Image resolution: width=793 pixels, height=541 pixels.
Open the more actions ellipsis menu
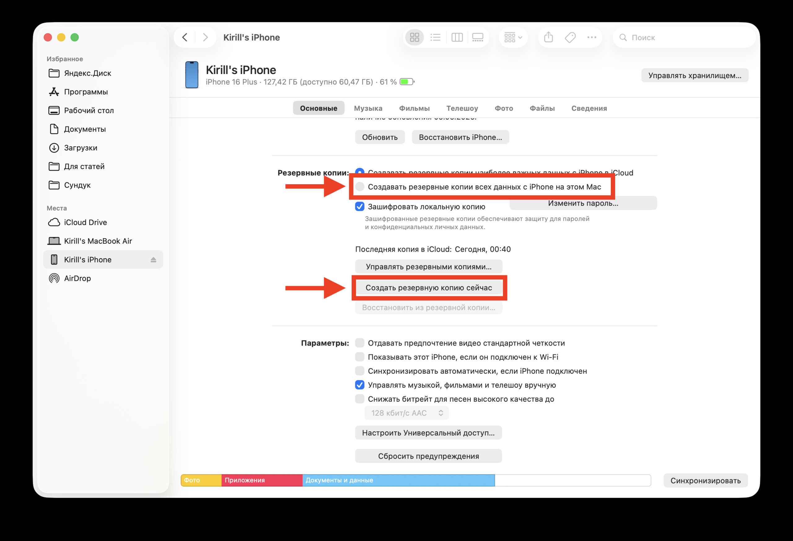[x=592, y=37]
